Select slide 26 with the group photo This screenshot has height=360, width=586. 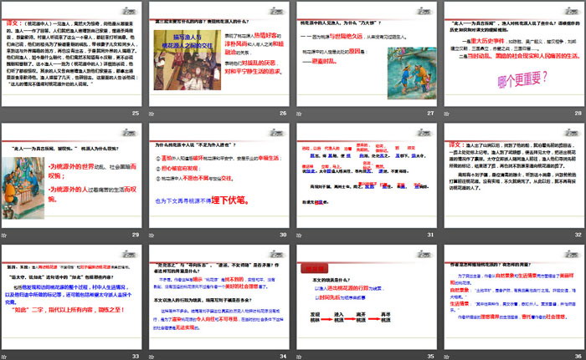220,52
